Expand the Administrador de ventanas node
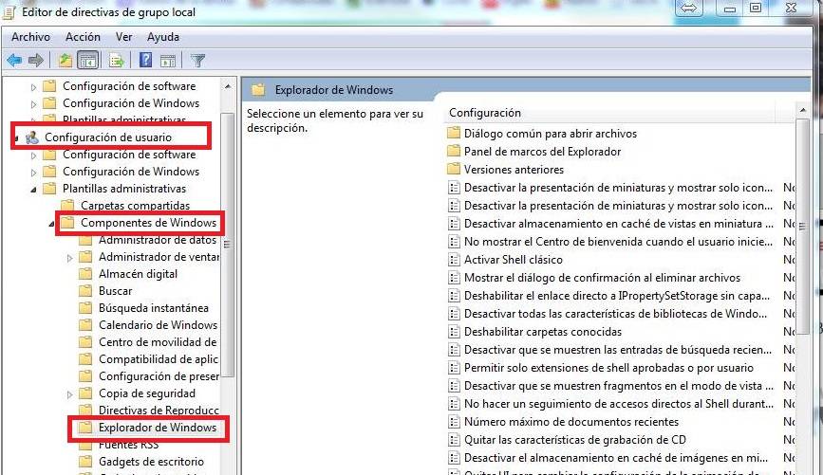 (x=70, y=257)
